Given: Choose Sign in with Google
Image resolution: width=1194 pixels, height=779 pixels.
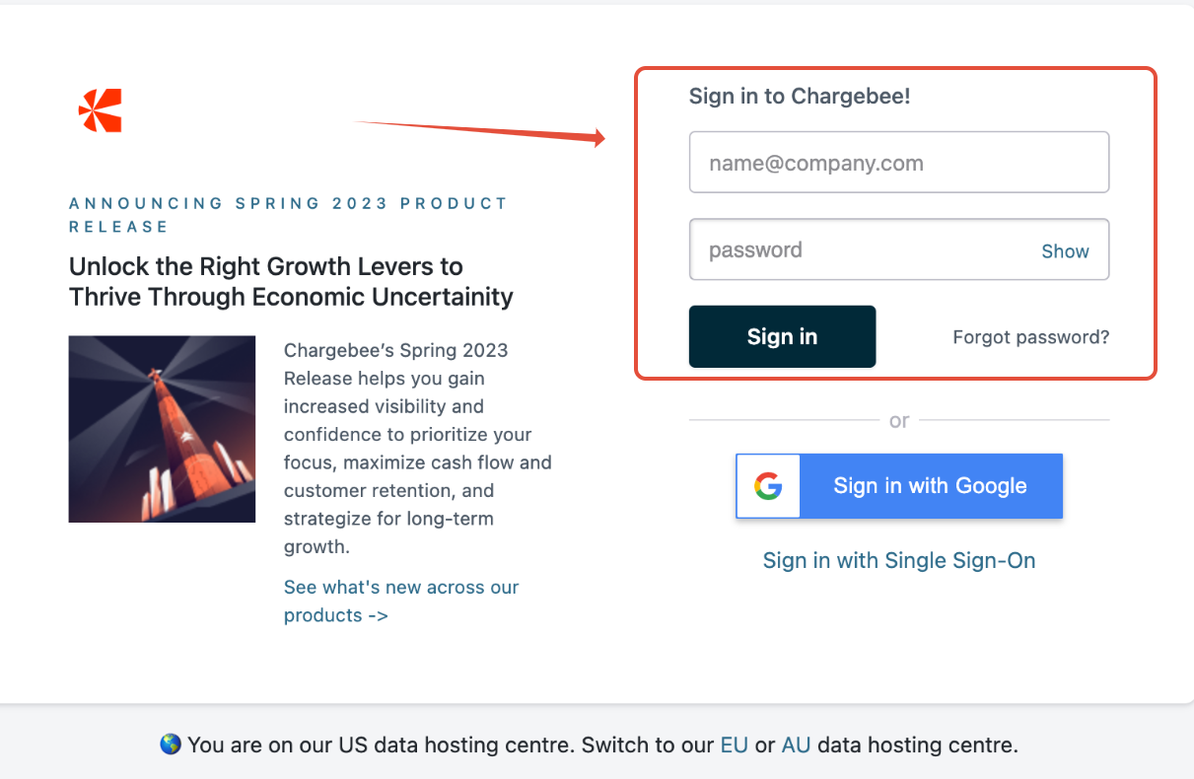Looking at the screenshot, I should click(x=929, y=486).
